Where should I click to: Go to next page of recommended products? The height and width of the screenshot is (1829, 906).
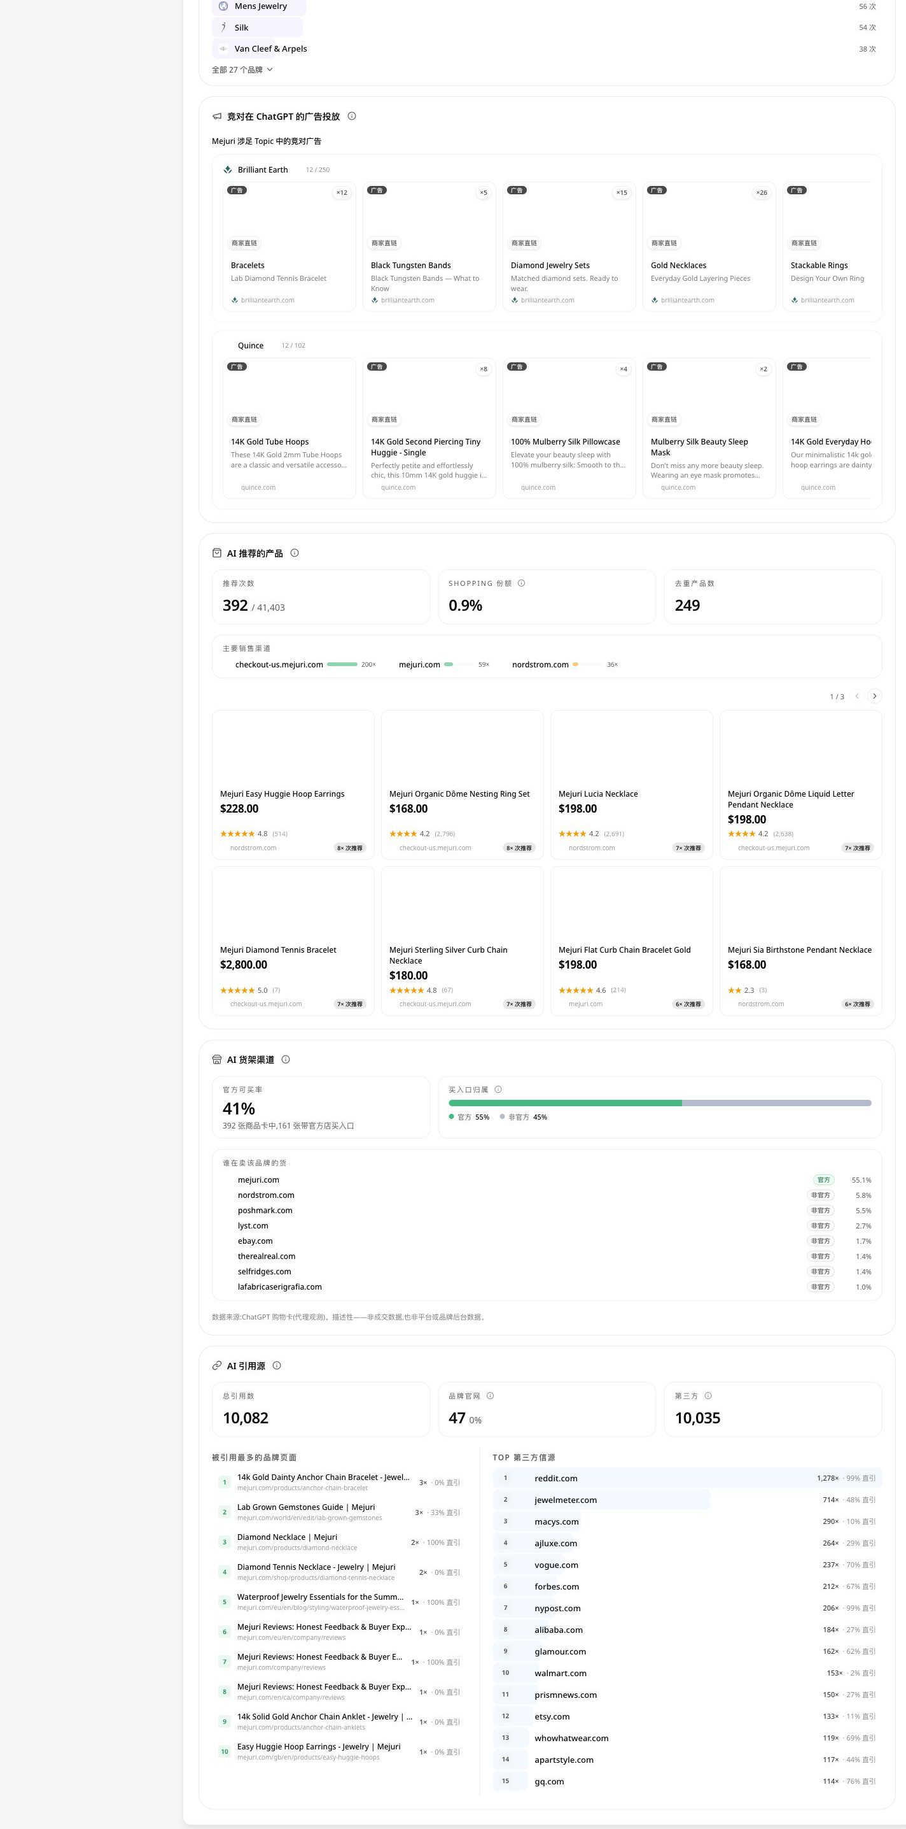pyautogui.click(x=875, y=697)
